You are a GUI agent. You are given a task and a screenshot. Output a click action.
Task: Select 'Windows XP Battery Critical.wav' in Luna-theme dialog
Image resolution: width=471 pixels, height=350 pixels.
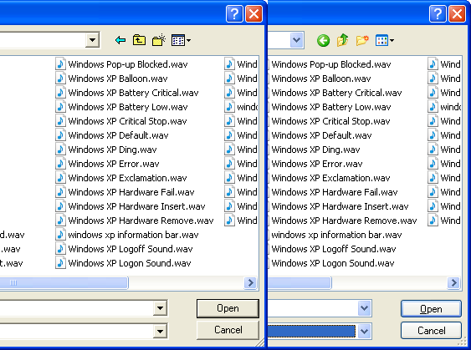coord(336,93)
